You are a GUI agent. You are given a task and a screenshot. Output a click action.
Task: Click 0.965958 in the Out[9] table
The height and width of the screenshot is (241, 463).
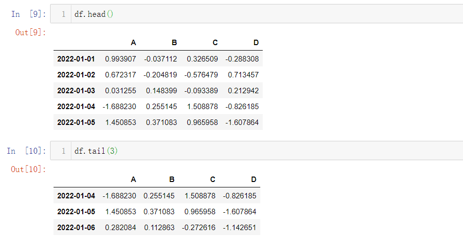[202, 122]
